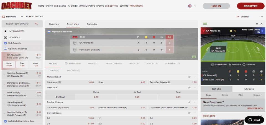This screenshot has width=266, height=125.
Task: Open Sportivo Italiano match row
Action: coord(22,114)
